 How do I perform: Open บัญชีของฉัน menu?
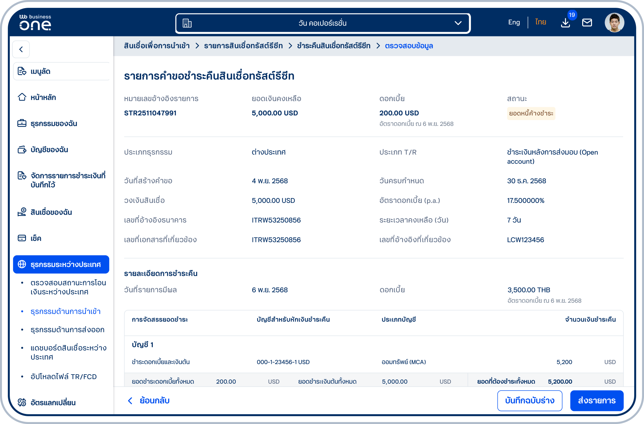pos(49,150)
